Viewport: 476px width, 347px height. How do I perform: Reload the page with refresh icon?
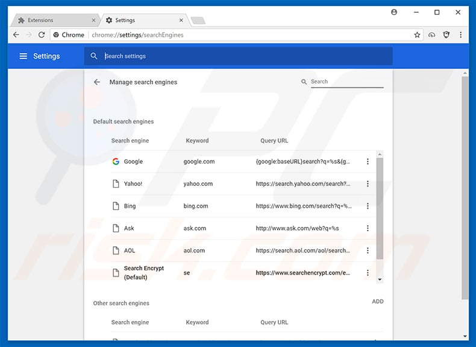coord(42,35)
